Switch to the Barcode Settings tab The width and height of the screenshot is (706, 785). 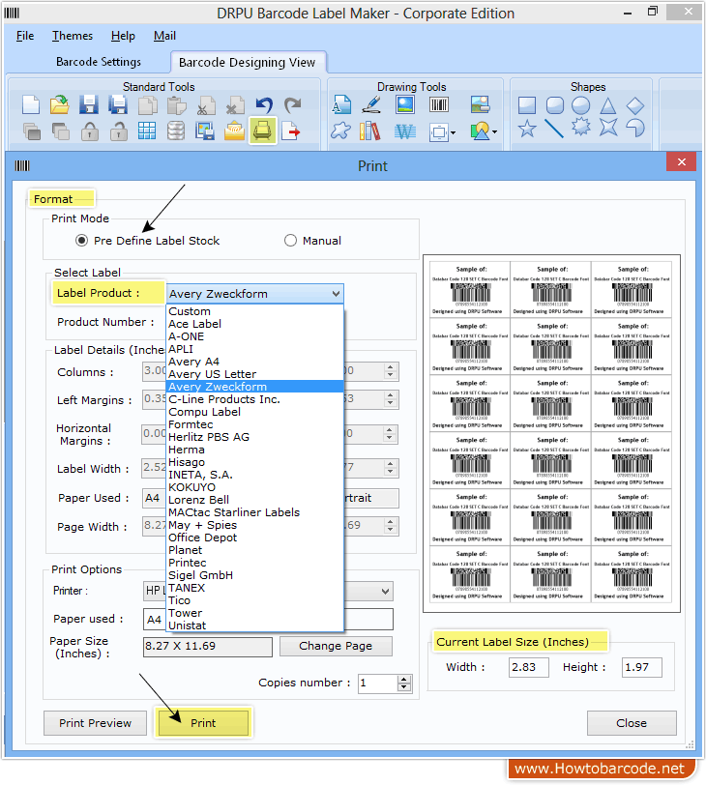click(99, 62)
